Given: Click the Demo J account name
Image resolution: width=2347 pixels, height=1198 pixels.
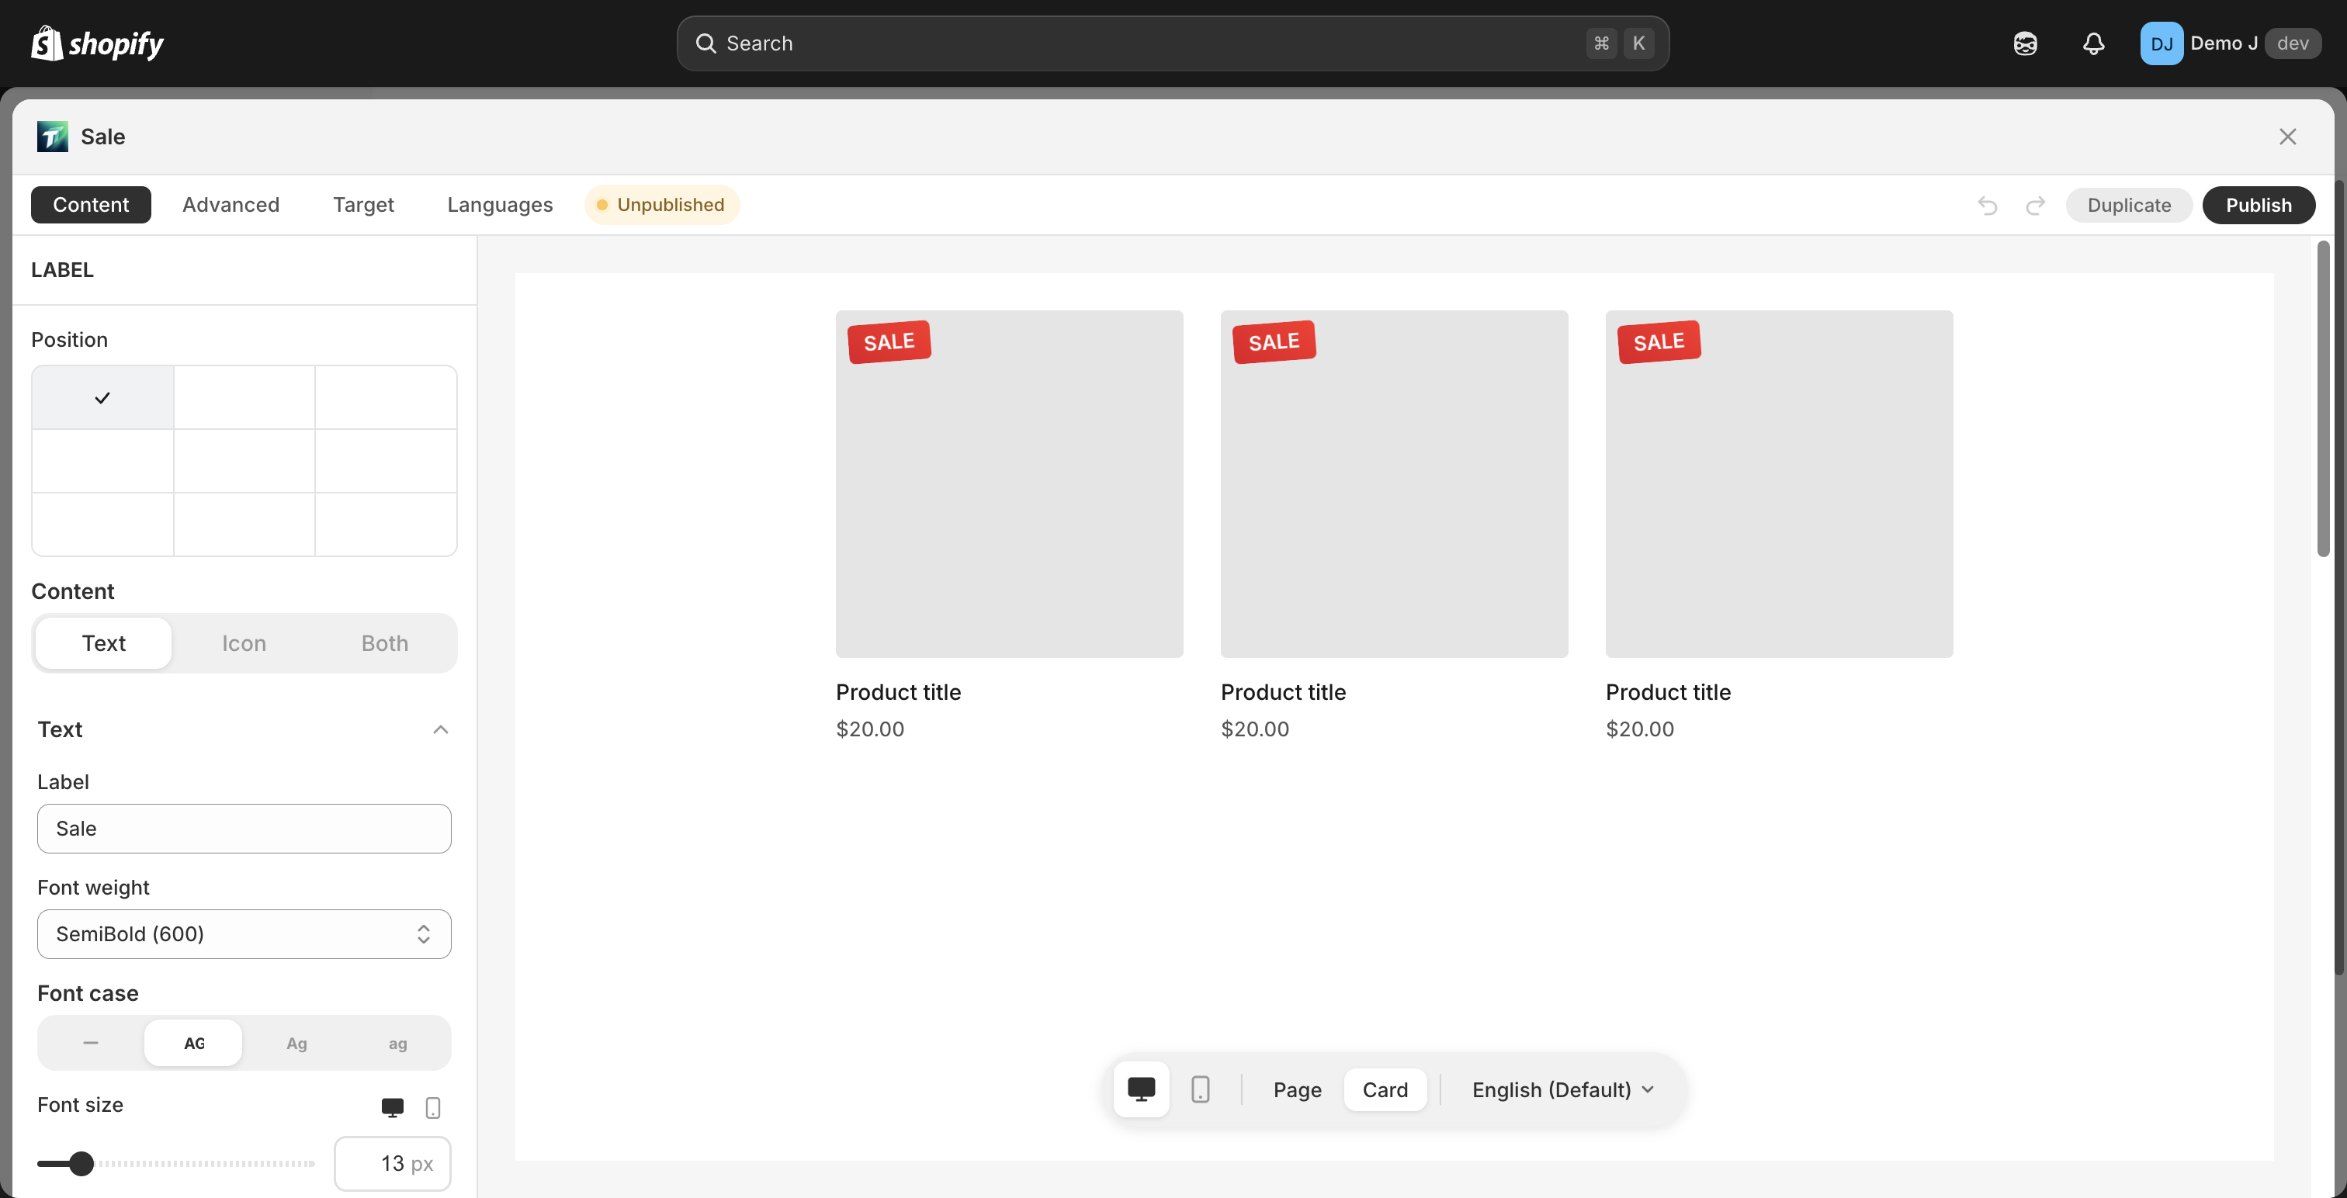Looking at the screenshot, I should tap(2223, 43).
